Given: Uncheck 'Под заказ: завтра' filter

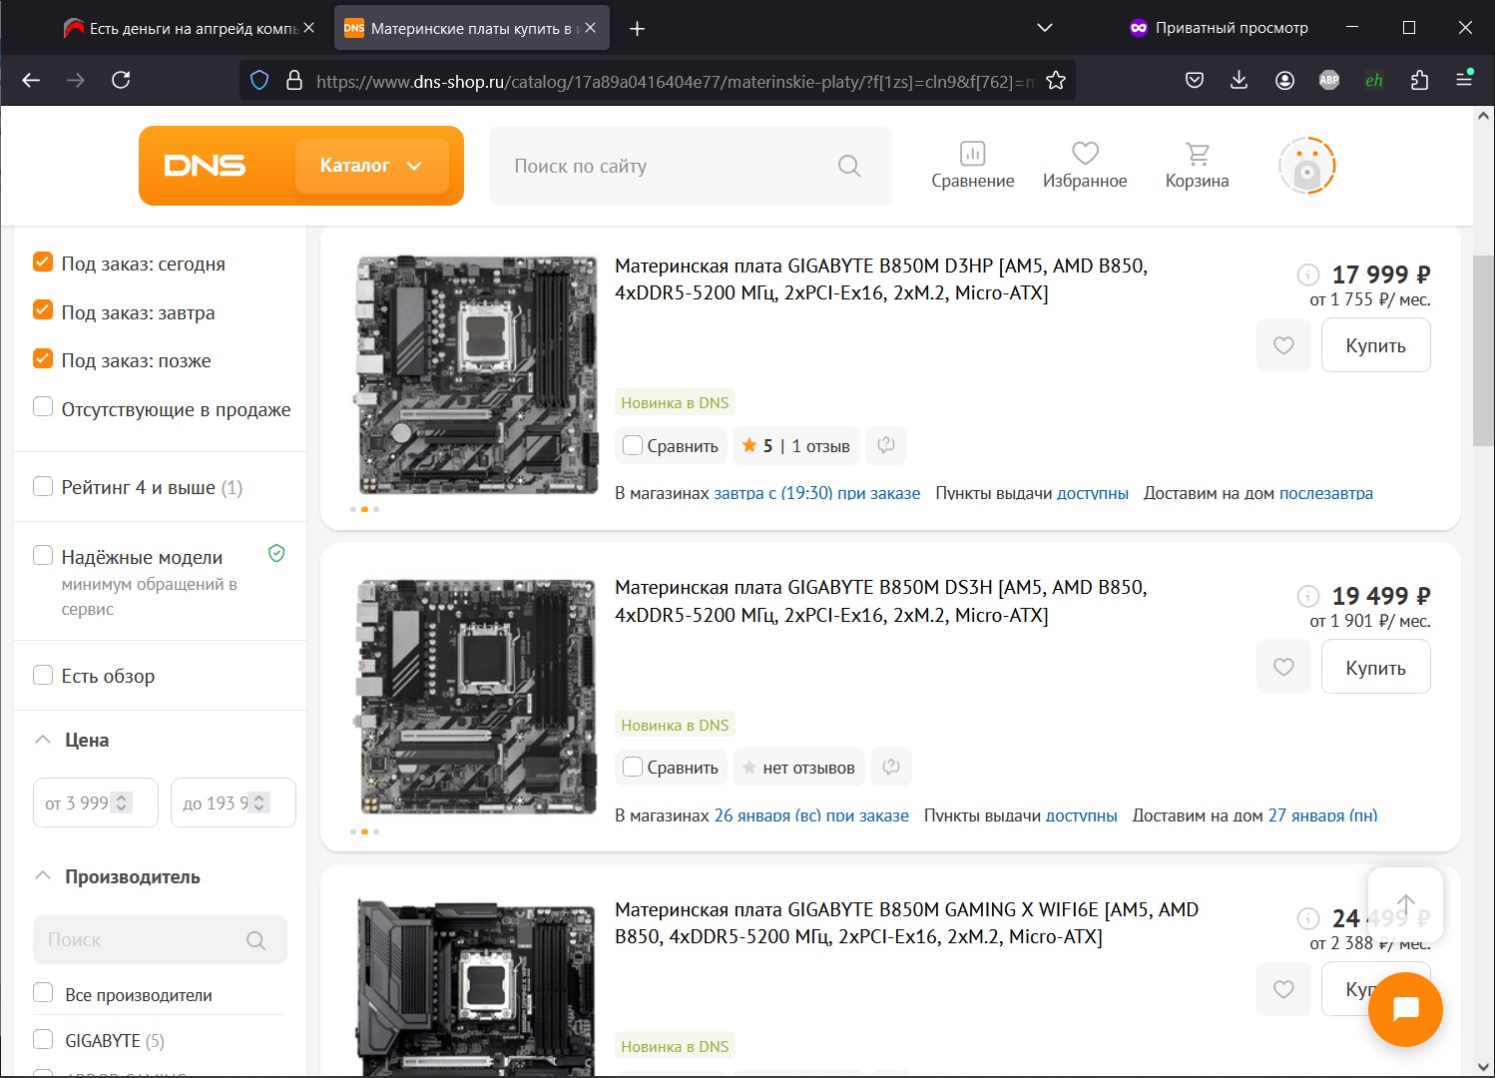Looking at the screenshot, I should (43, 310).
